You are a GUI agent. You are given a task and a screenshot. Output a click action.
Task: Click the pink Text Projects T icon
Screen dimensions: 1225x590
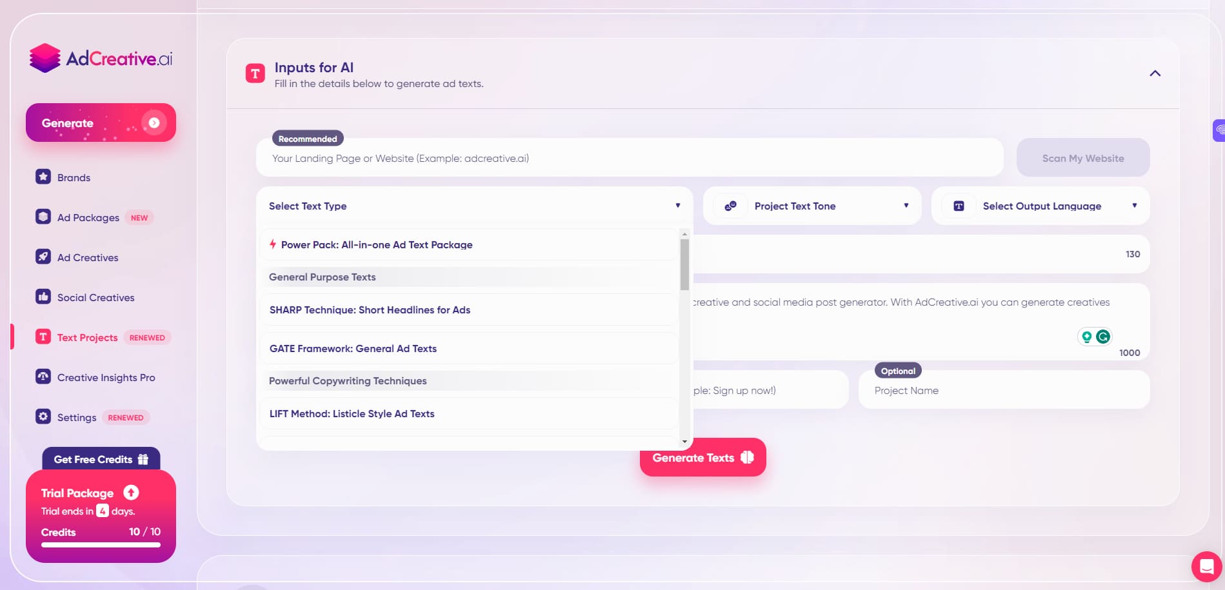tap(43, 337)
